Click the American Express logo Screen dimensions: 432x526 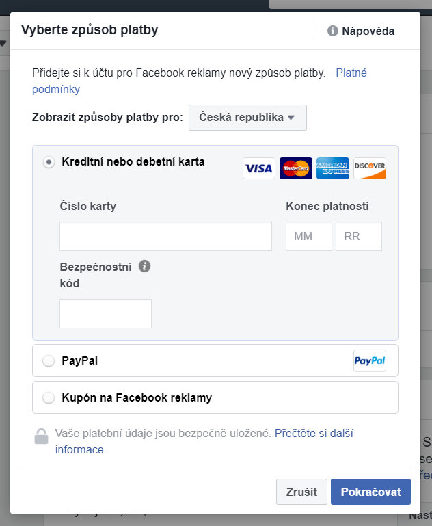click(x=333, y=168)
